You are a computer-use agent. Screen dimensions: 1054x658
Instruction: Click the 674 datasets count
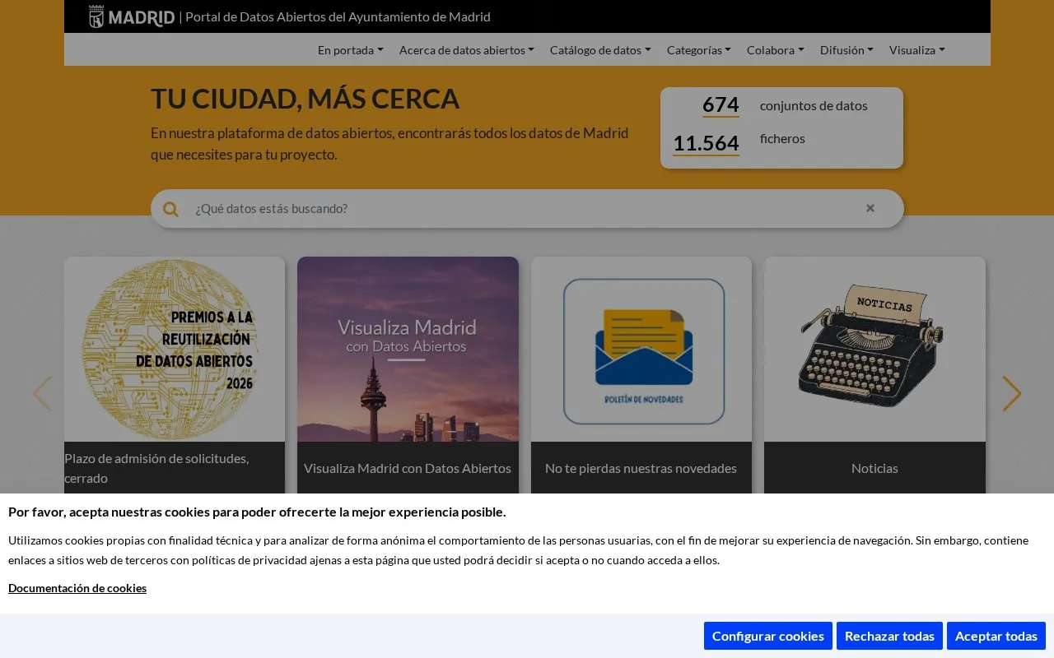[x=721, y=105]
